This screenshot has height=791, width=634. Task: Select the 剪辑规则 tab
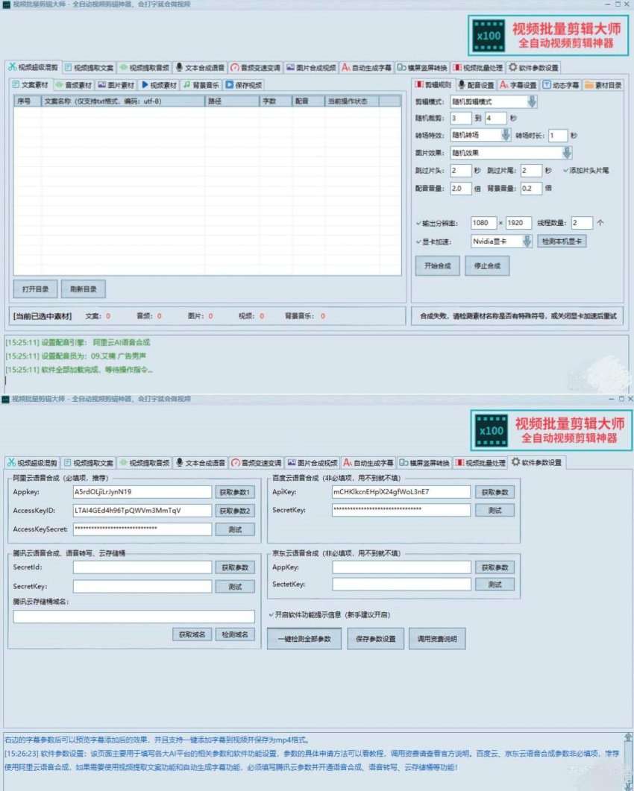(x=433, y=85)
